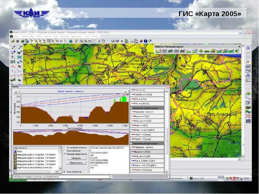The image size is (259, 194).
Task: Select КВАРТАЛЫ В НАСЕЛЕННЫХ ПУНКТАХ row
Action: pyautogui.click(x=36, y=167)
